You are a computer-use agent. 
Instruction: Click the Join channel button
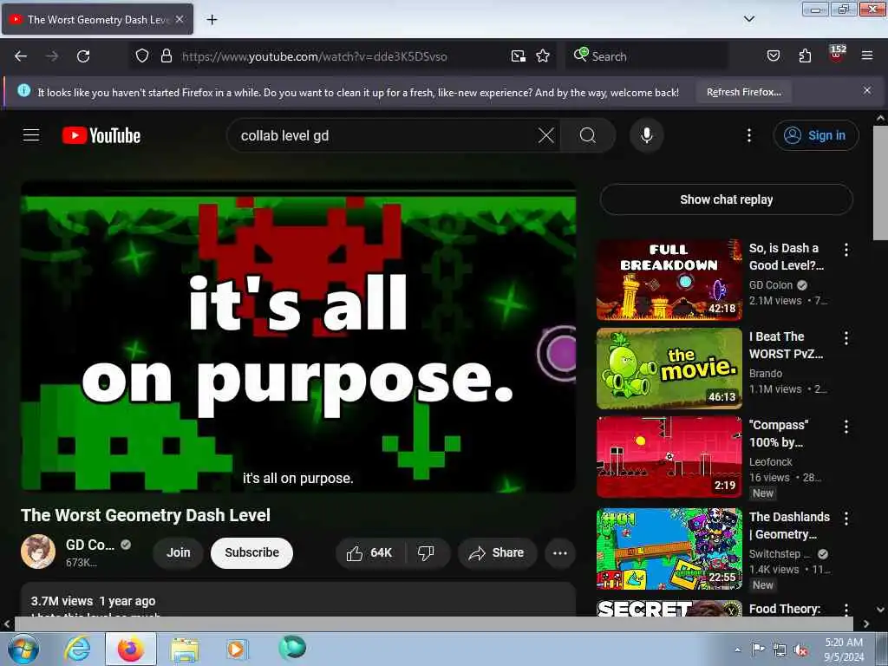[x=178, y=552]
